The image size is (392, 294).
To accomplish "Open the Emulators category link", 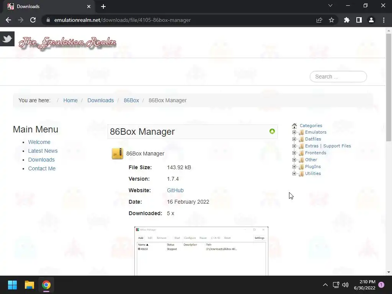I will click(315, 132).
